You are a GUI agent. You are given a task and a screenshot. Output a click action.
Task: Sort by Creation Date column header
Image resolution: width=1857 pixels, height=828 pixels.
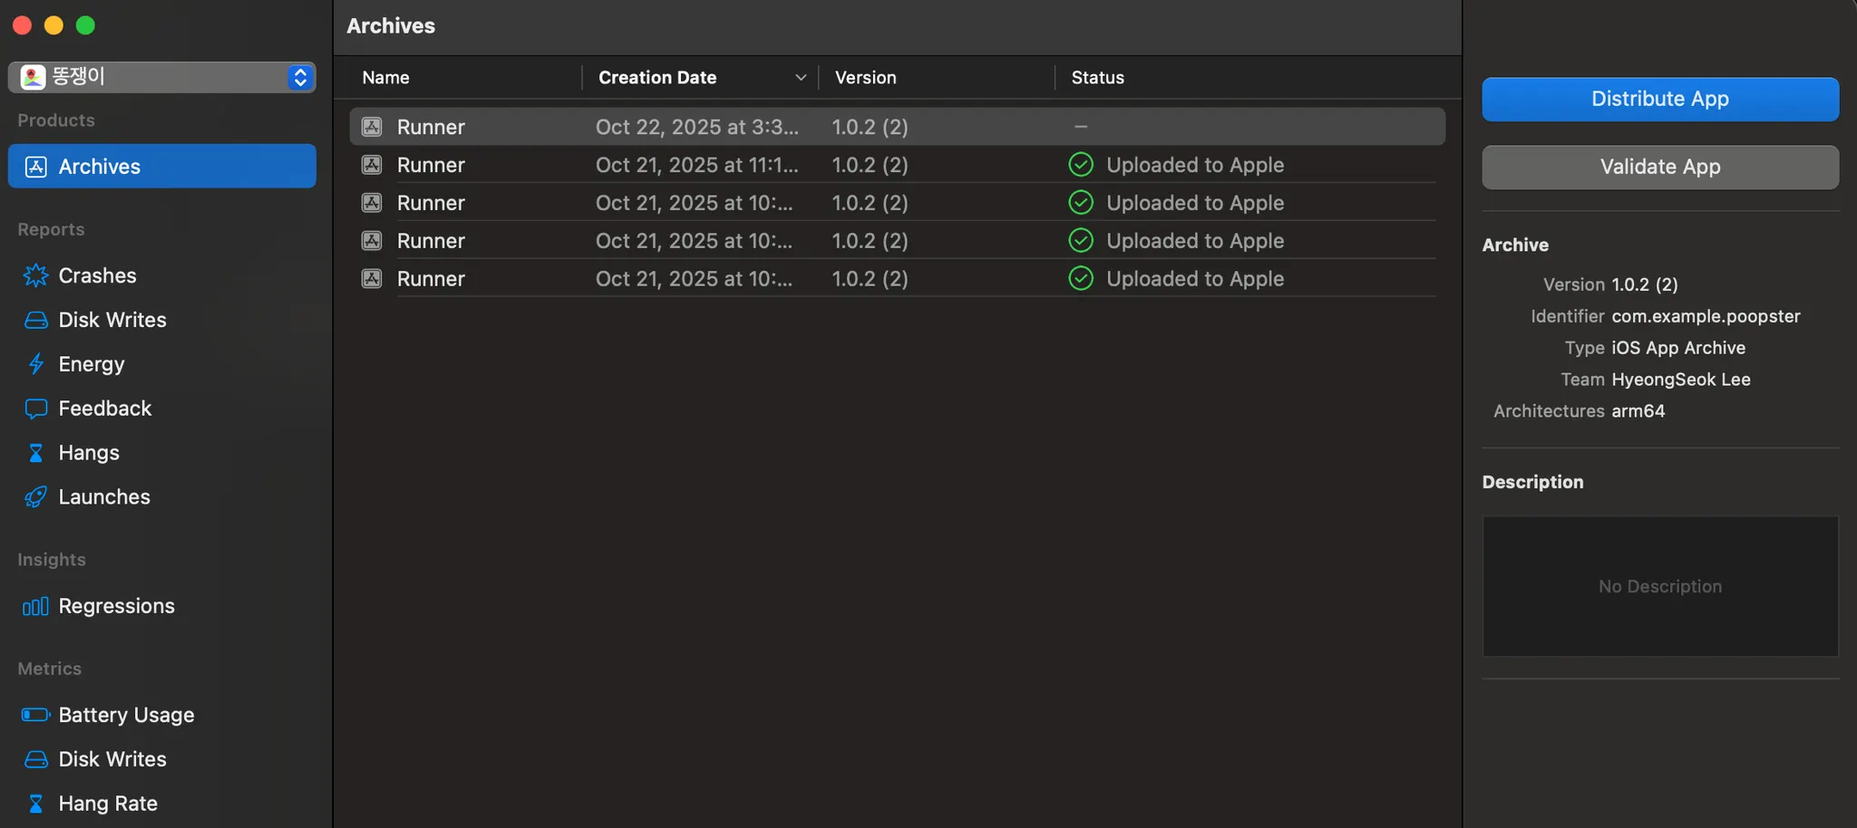tap(657, 78)
